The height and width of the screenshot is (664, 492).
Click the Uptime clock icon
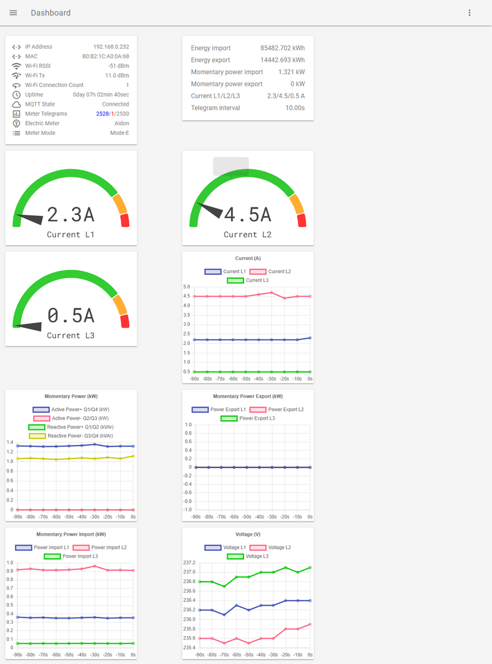[x=16, y=95]
